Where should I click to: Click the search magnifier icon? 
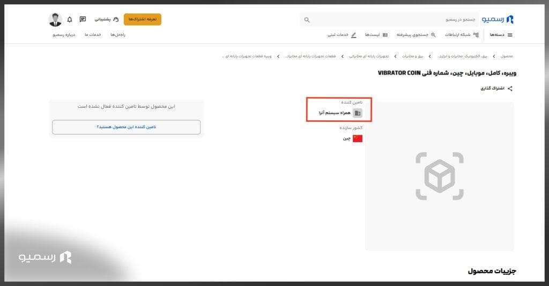pos(307,20)
